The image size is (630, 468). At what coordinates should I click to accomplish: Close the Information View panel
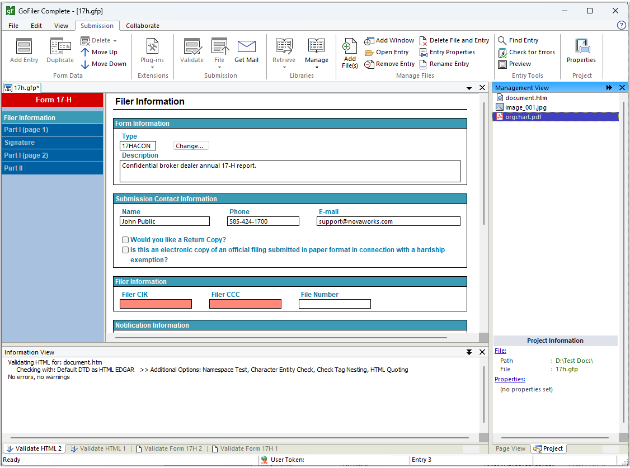(482, 352)
